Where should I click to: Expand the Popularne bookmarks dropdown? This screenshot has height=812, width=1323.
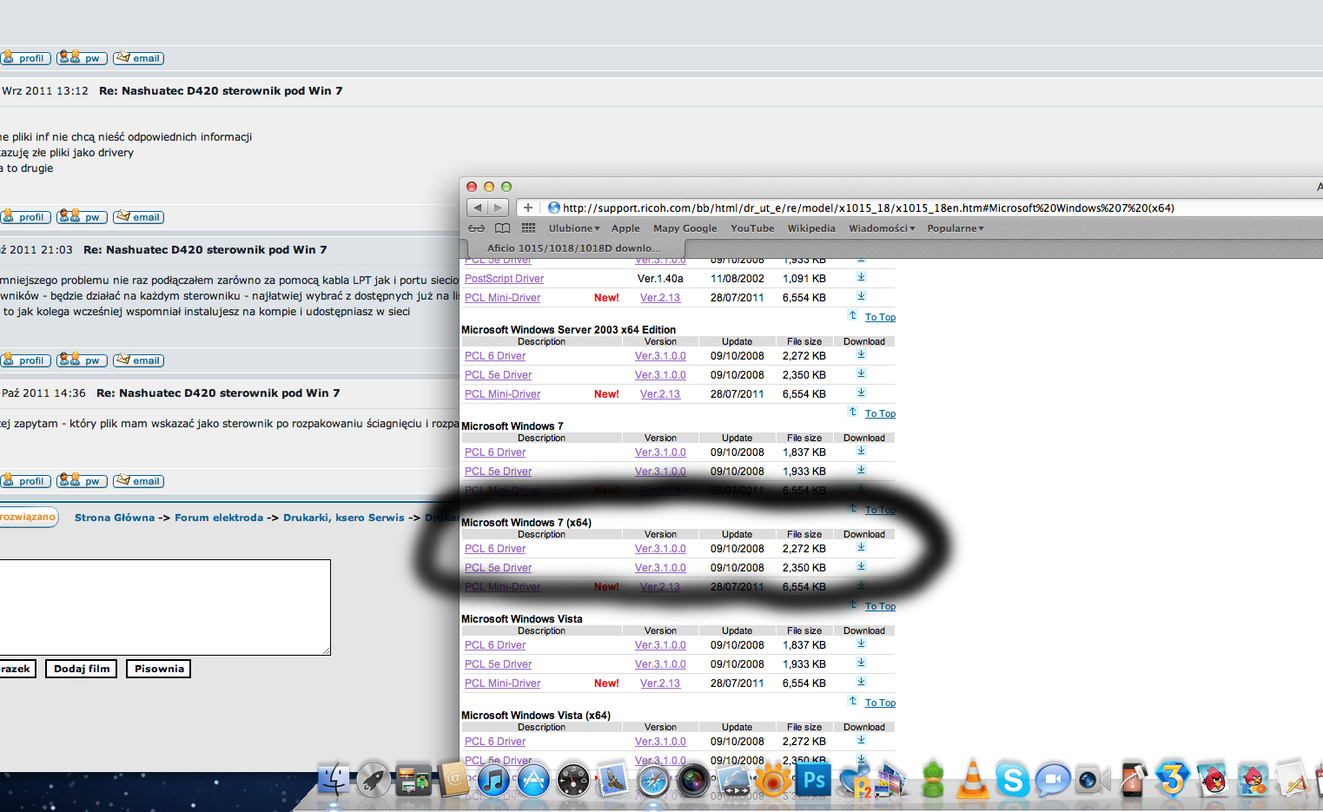pos(956,228)
